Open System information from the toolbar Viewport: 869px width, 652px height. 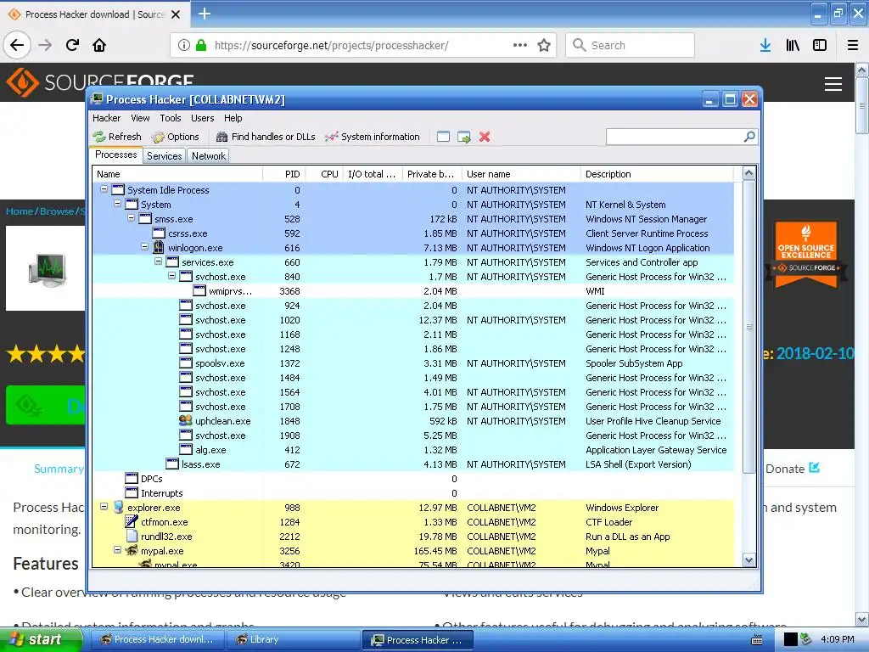click(x=373, y=137)
